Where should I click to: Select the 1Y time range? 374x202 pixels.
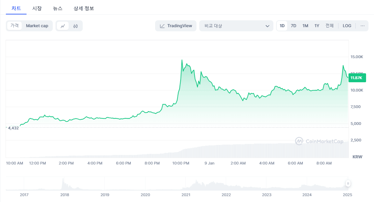pyautogui.click(x=316, y=26)
